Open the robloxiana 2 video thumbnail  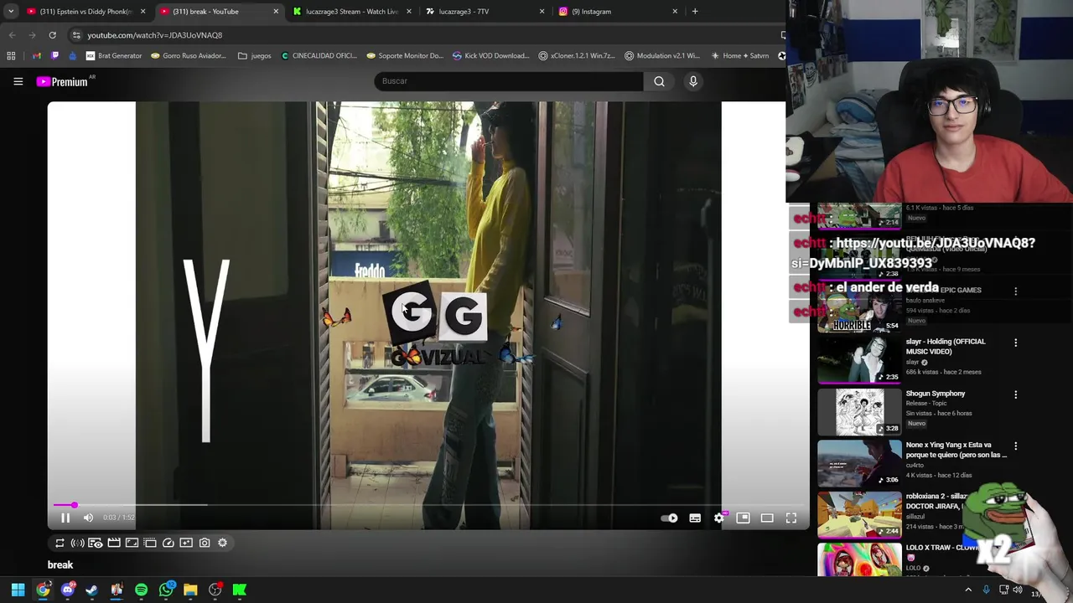pos(859,514)
